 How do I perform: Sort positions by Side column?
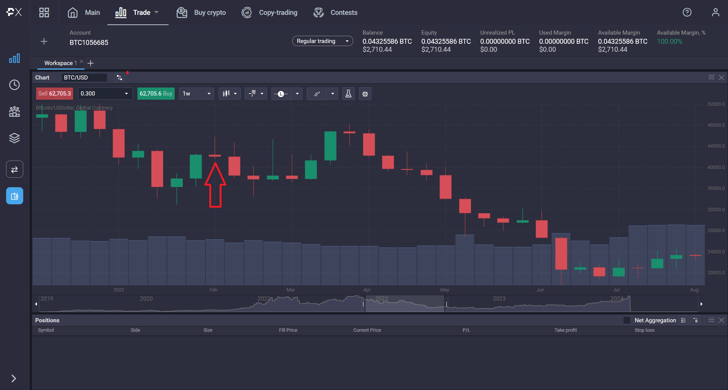[x=135, y=330]
